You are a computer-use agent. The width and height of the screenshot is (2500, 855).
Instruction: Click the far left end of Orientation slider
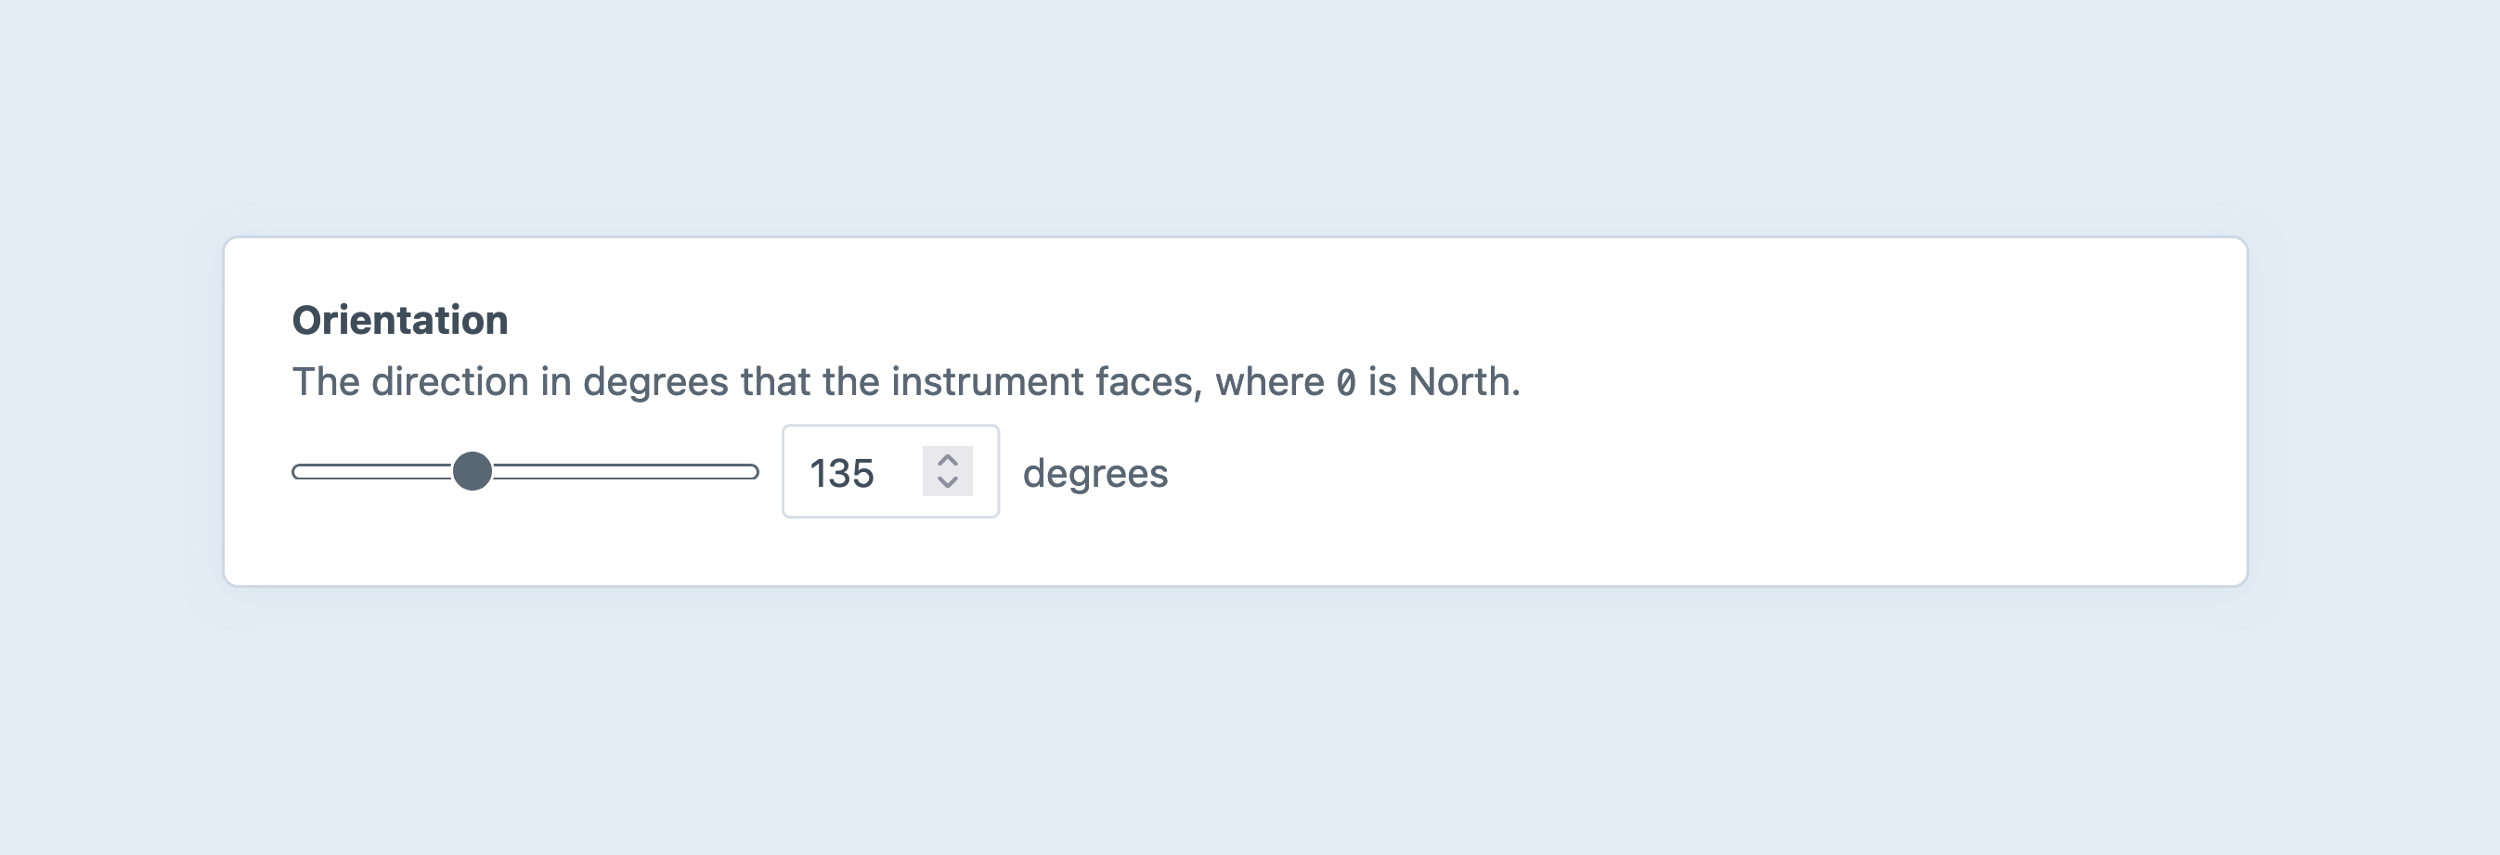[x=299, y=472]
